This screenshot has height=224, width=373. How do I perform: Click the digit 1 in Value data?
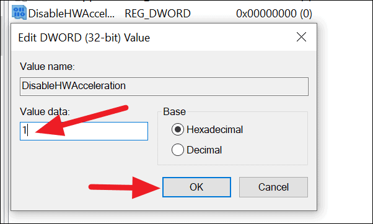click(24, 131)
